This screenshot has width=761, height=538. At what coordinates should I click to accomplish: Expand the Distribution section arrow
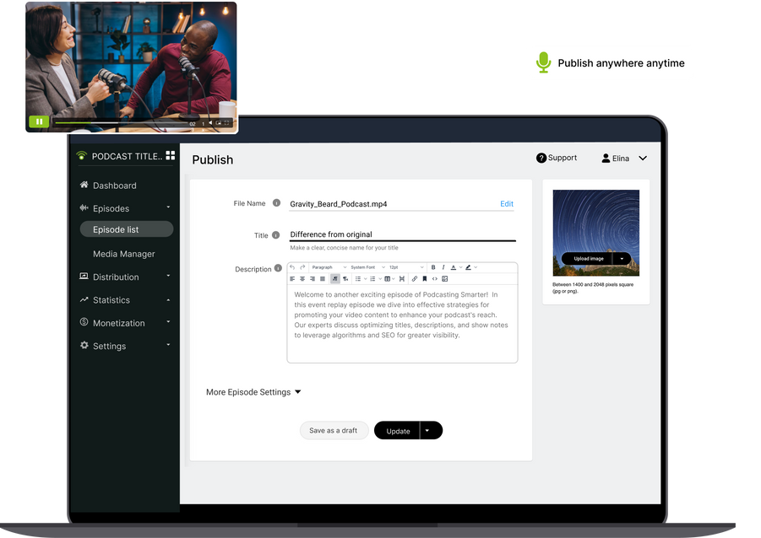(168, 276)
